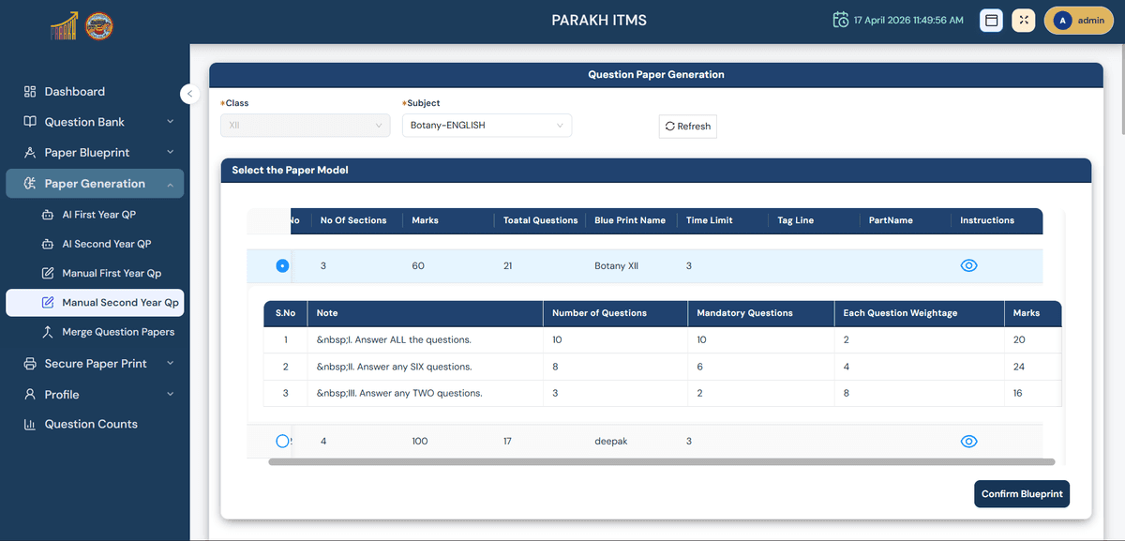Click the Question Bank book icon

pos(30,122)
